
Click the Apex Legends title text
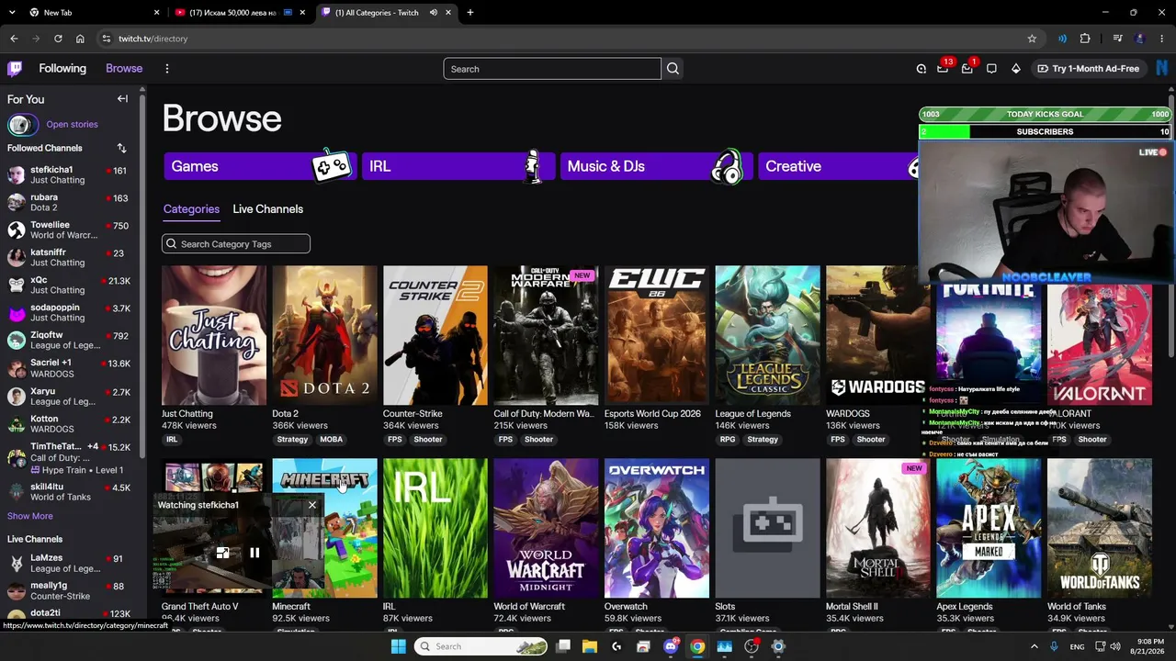(x=965, y=607)
